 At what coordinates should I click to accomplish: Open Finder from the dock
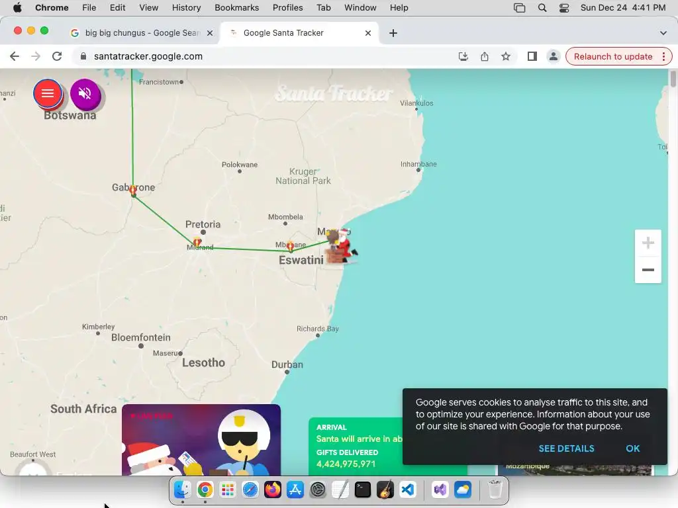pyautogui.click(x=183, y=490)
